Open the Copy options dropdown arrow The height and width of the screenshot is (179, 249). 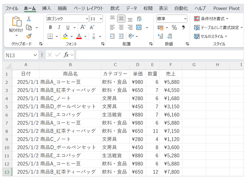pos(37,28)
